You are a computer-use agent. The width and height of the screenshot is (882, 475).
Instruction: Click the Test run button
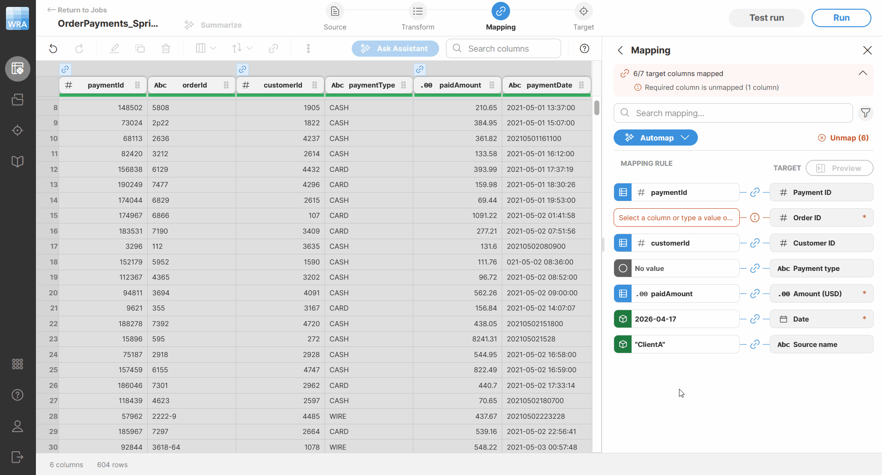click(x=766, y=18)
